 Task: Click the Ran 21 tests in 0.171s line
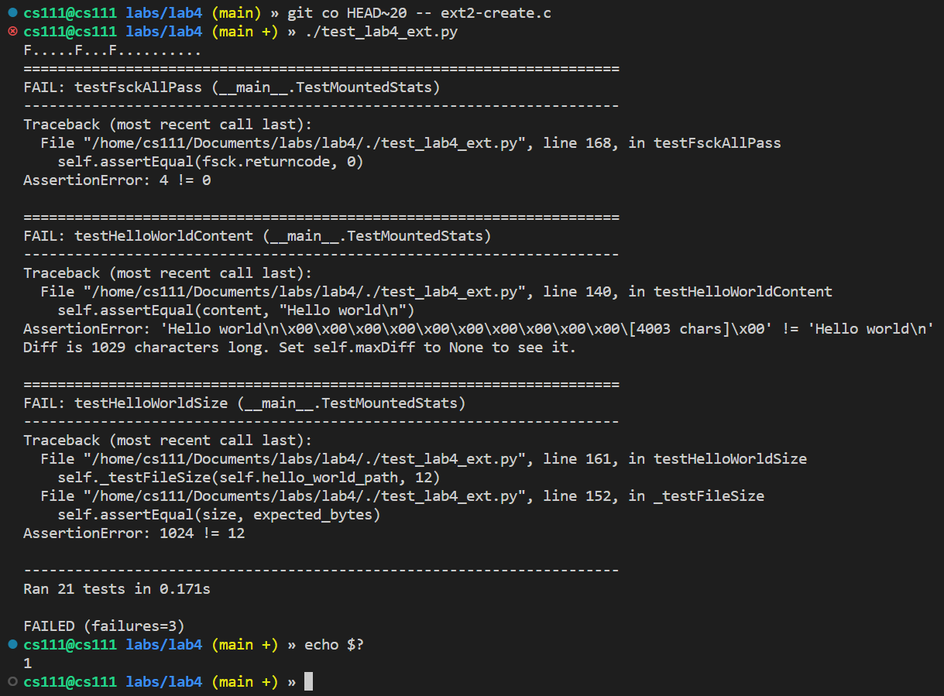coord(116,588)
